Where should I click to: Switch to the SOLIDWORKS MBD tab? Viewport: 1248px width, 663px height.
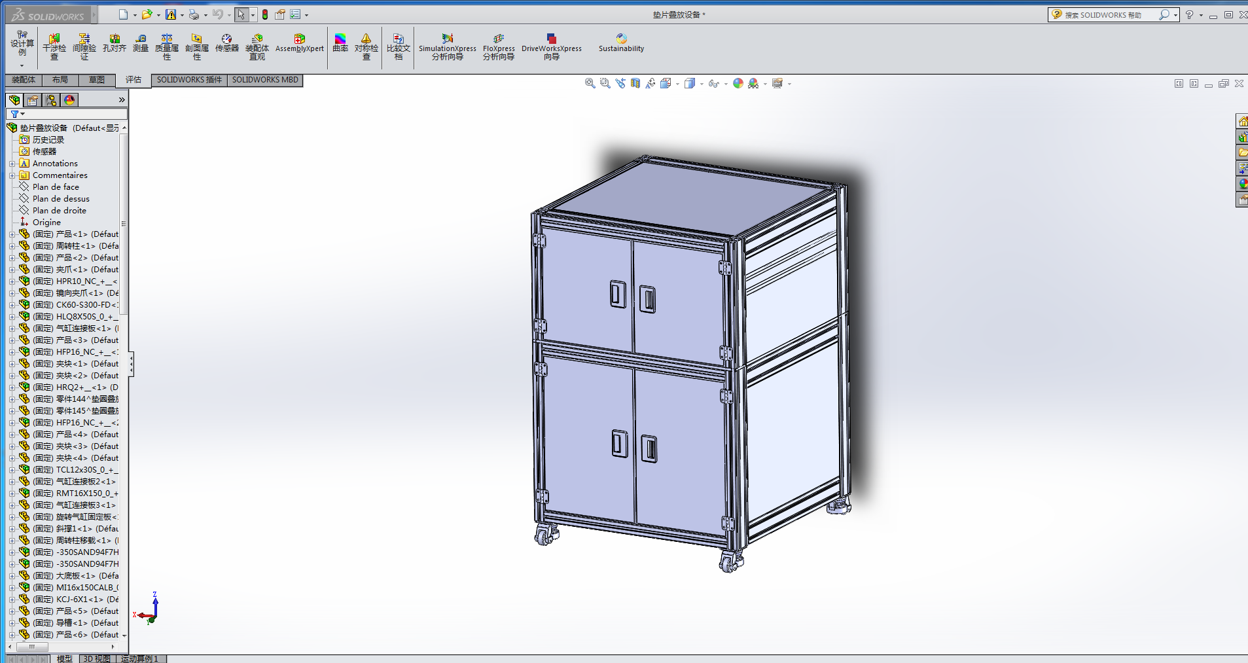coord(265,80)
